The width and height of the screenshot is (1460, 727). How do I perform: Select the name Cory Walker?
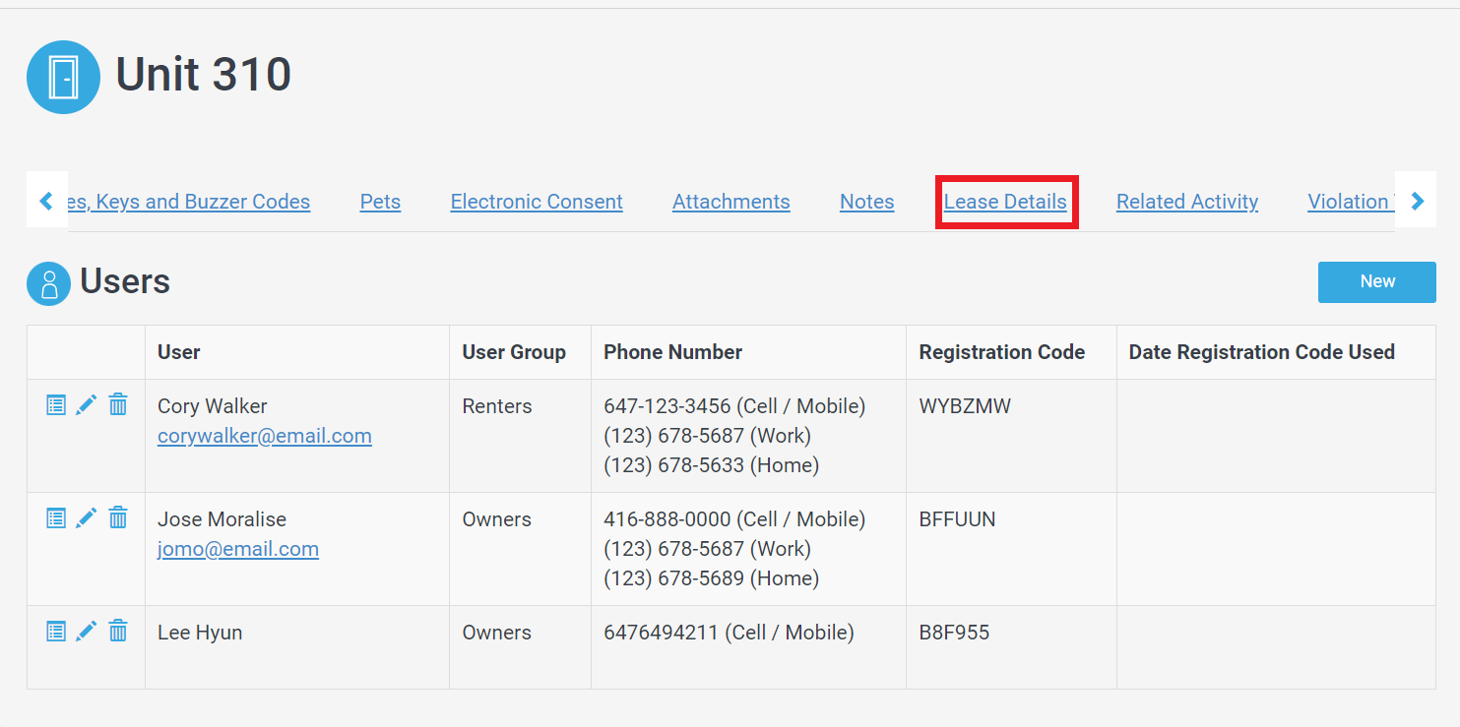213,406
